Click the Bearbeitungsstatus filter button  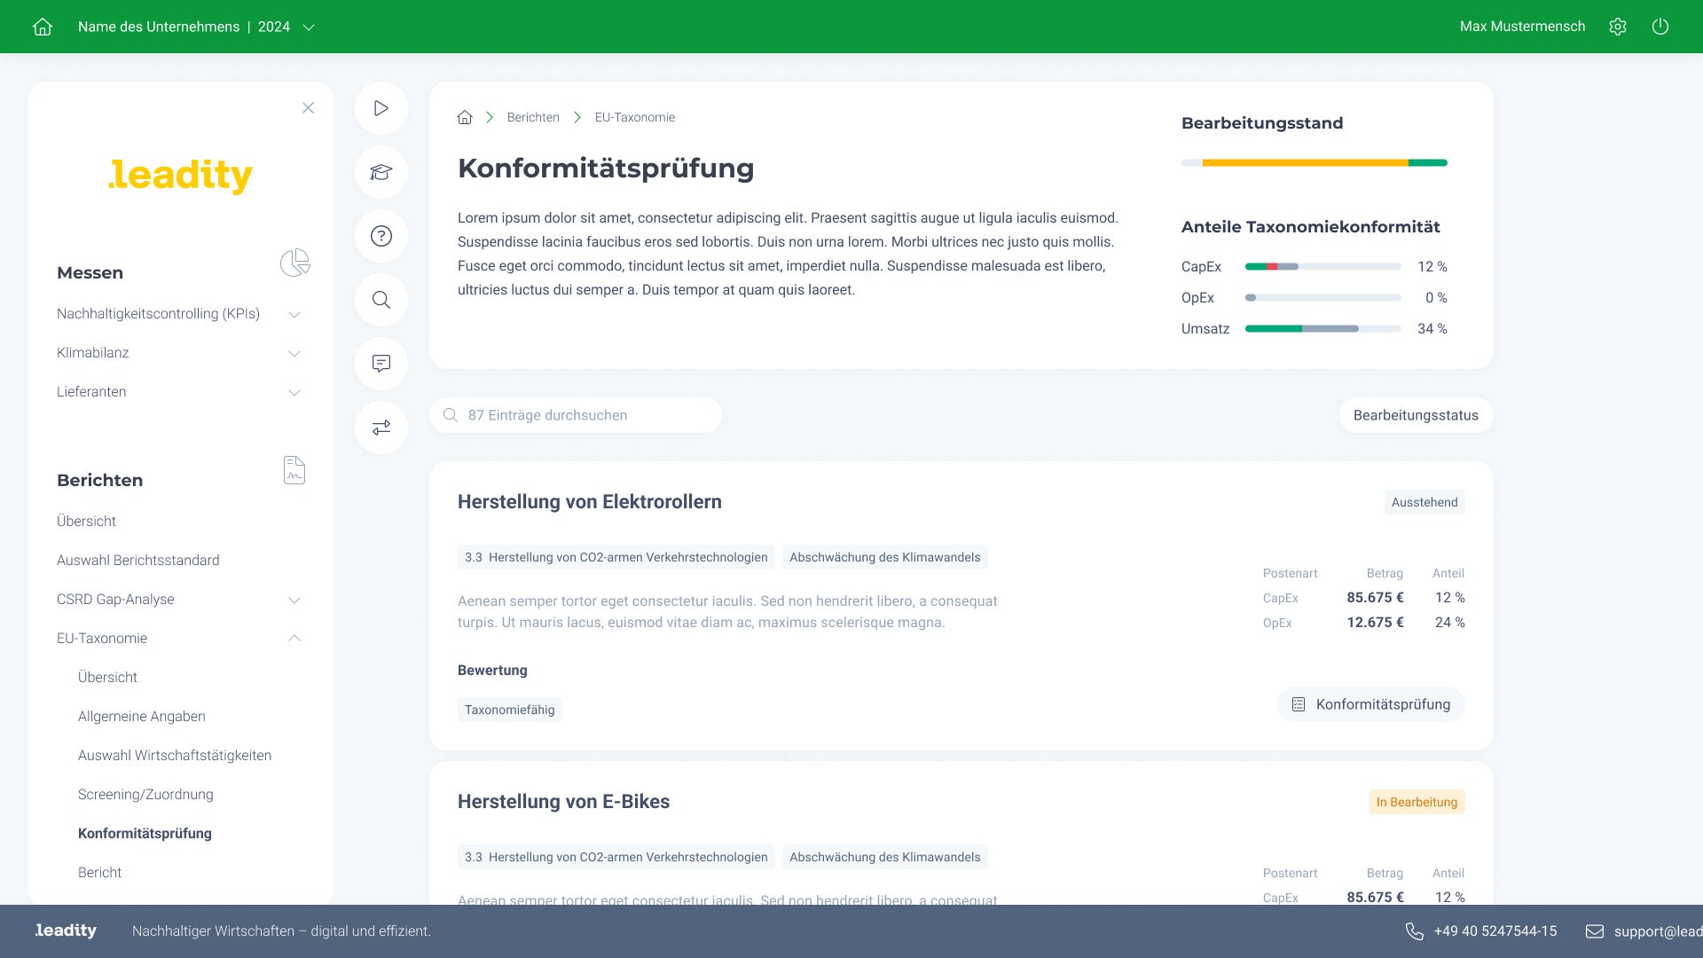[x=1416, y=415]
